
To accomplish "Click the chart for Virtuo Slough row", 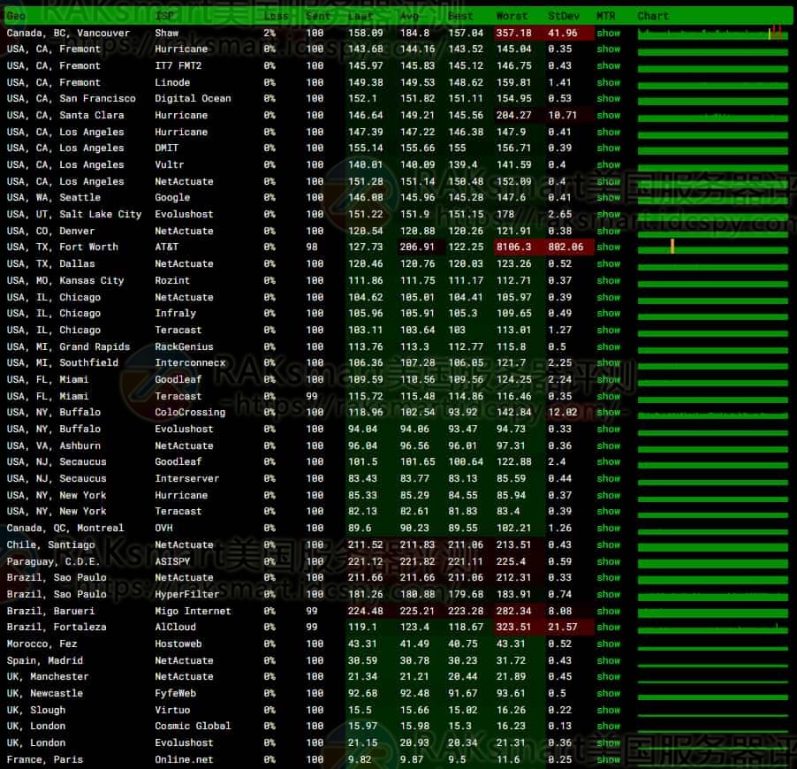I will pos(712,711).
